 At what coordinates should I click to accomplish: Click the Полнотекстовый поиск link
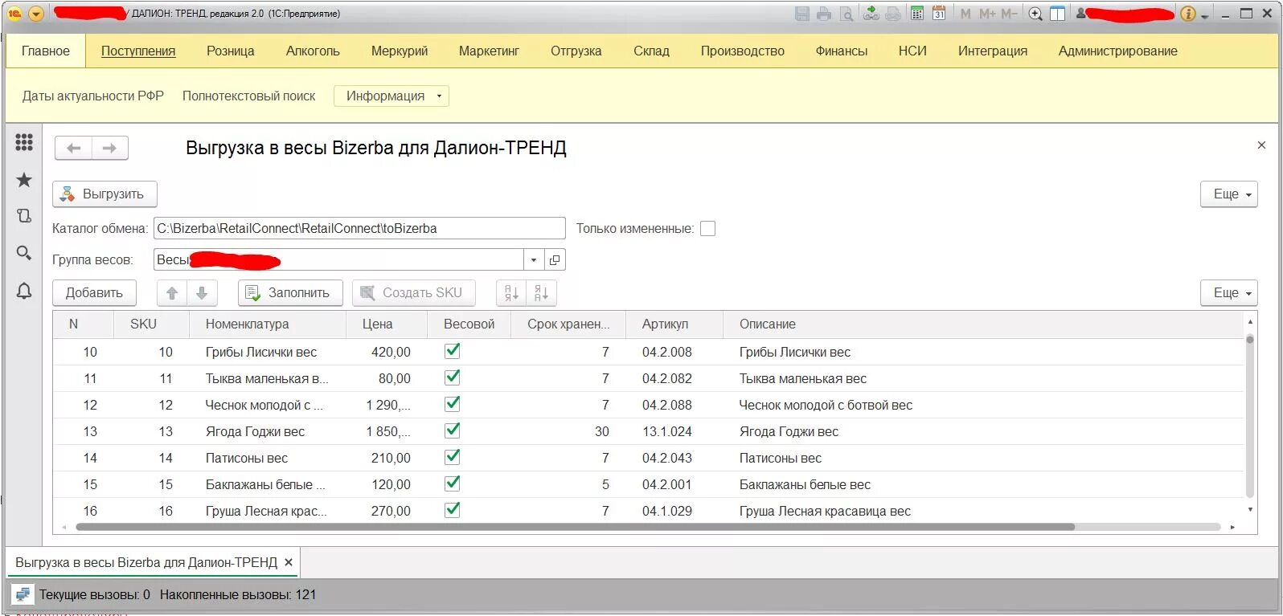249,96
